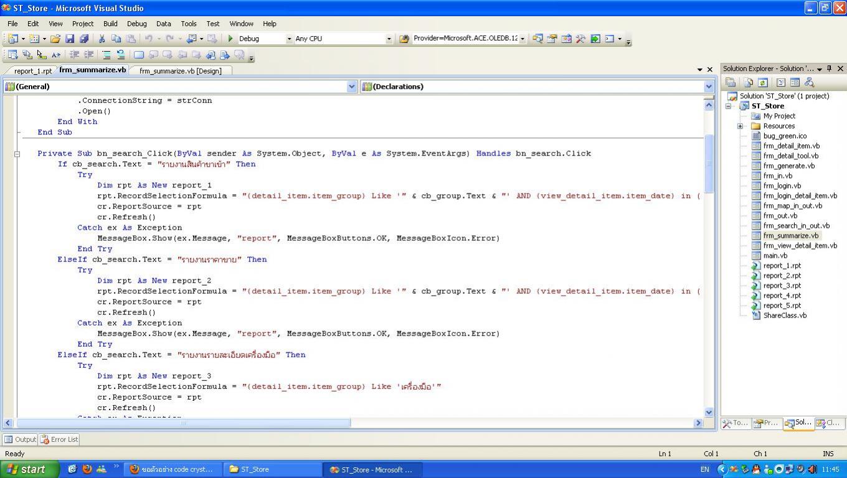Image resolution: width=847 pixels, height=478 pixels.
Task: Open Debug configuration dropdown
Action: pyautogui.click(x=289, y=39)
